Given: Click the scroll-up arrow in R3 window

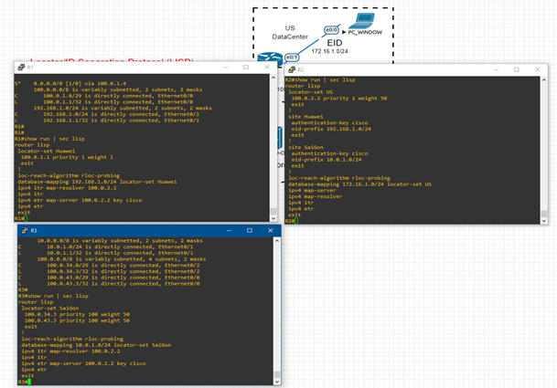Looking at the screenshot, I should (277, 241).
